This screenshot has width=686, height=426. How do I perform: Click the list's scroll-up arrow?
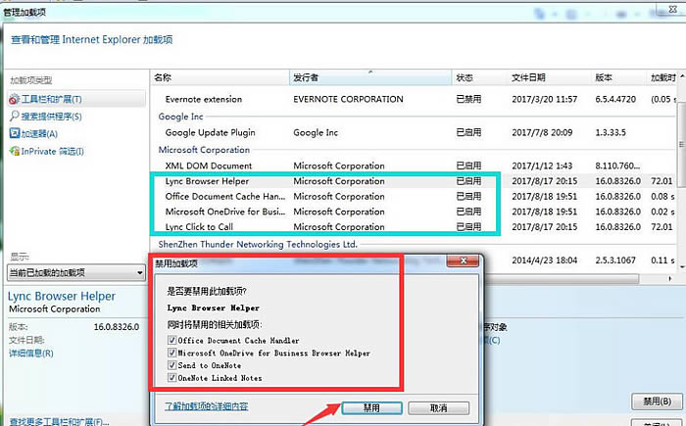coord(682,75)
